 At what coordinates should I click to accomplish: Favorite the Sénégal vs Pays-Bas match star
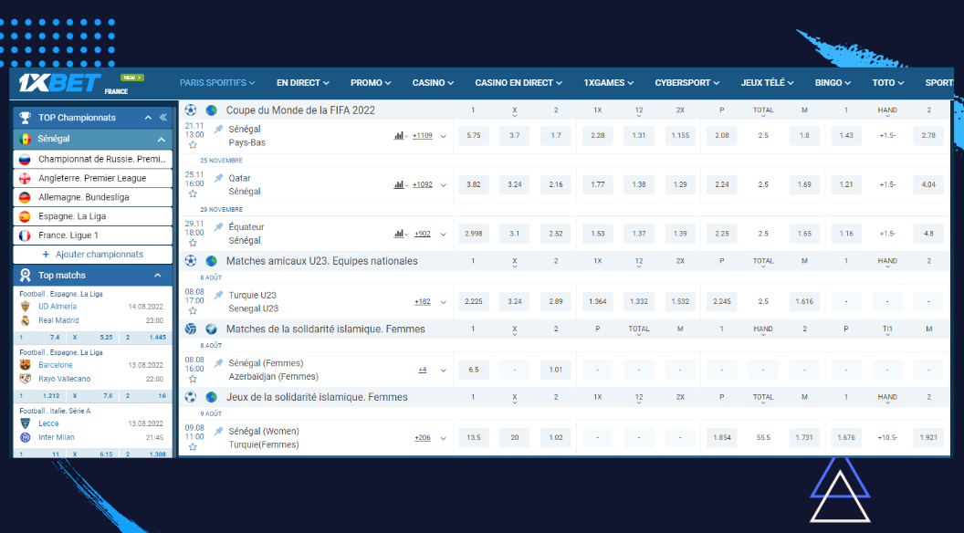(x=193, y=145)
